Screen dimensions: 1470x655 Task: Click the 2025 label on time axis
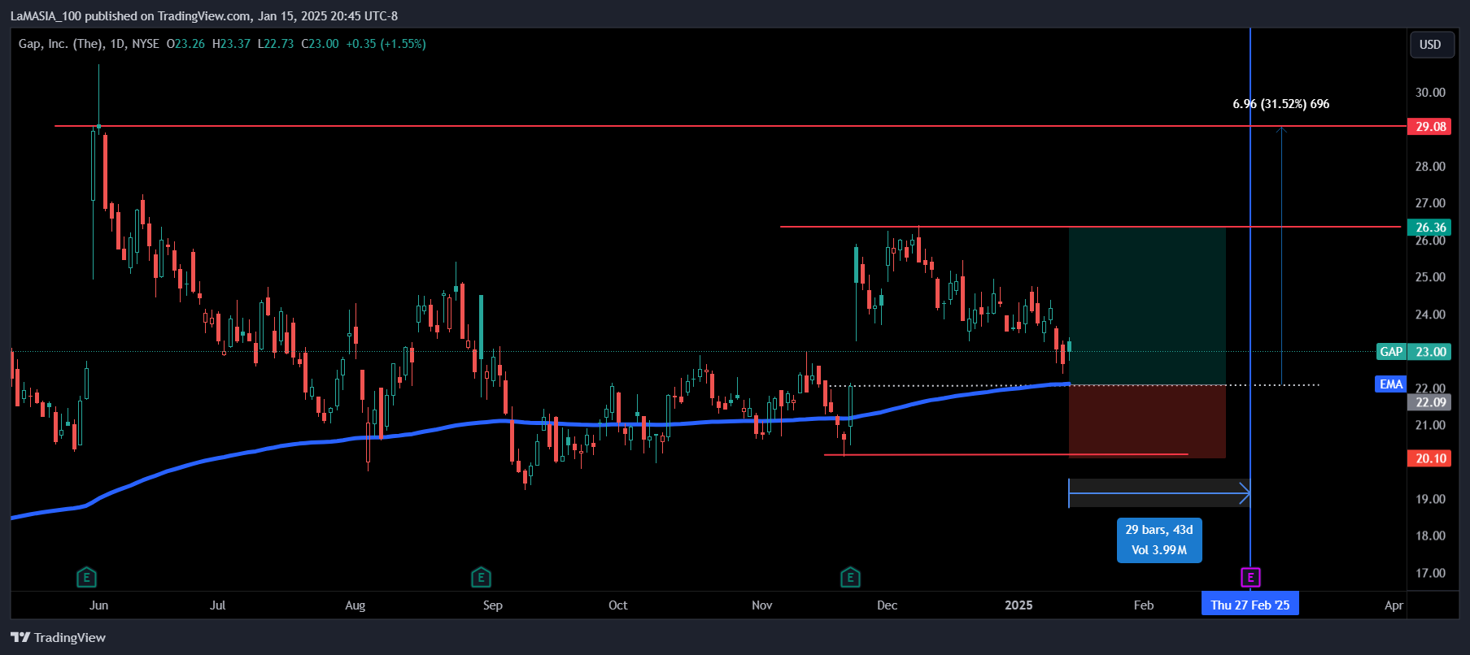tap(1019, 605)
